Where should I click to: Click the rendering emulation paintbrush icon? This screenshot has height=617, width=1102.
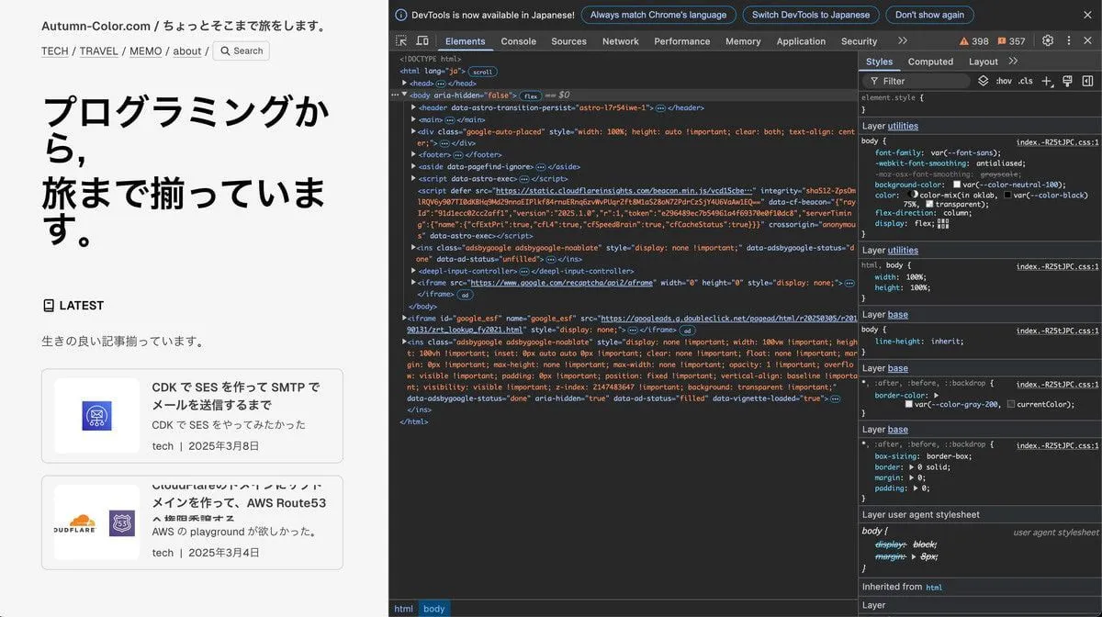pos(1067,81)
